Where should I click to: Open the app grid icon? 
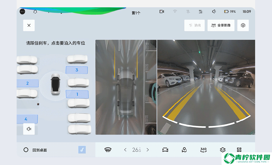click(x=239, y=150)
